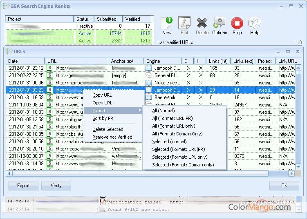Select Sort by PR menu entry
This screenshot has height=219, width=307.
[x=103, y=118]
